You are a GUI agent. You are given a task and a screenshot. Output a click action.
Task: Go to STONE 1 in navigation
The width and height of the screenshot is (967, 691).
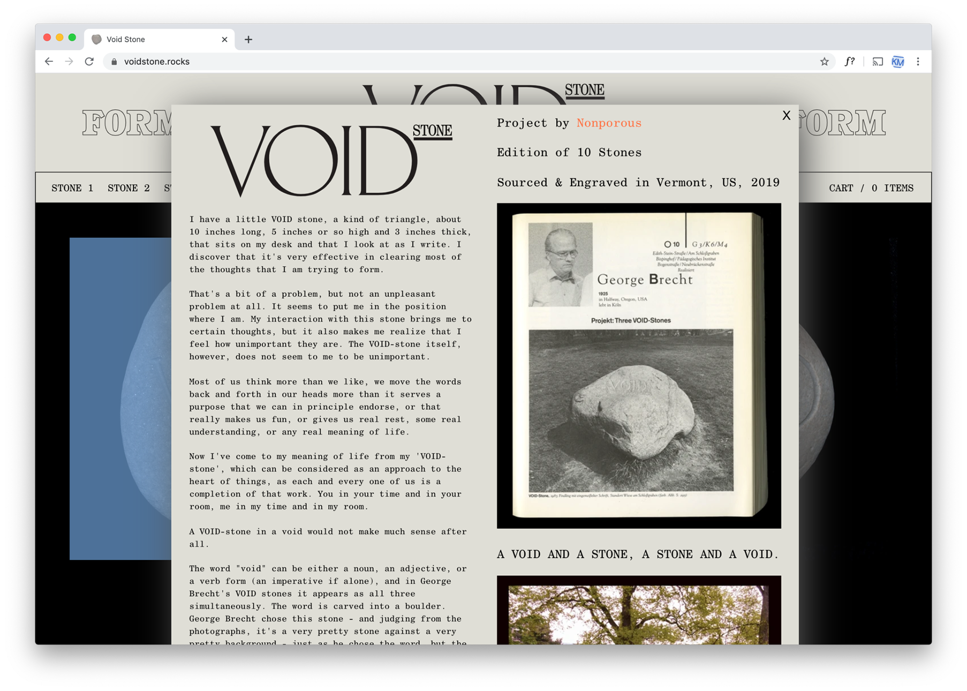click(72, 188)
